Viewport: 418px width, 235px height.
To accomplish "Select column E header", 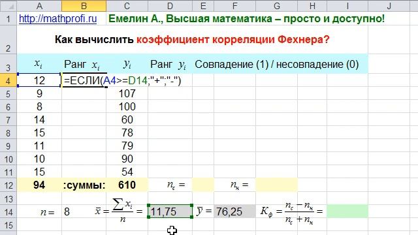I will (x=203, y=6).
